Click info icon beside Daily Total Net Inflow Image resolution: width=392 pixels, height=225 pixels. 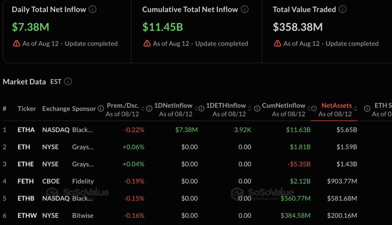(93, 9)
